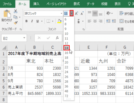134x103 pixels.
Task: Increase indent
Action: pos(114,21)
